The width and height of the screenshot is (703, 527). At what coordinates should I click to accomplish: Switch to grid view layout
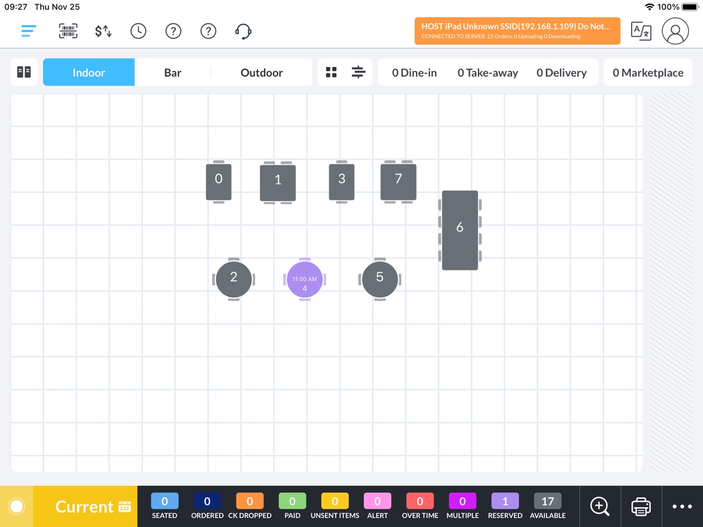[x=331, y=71]
